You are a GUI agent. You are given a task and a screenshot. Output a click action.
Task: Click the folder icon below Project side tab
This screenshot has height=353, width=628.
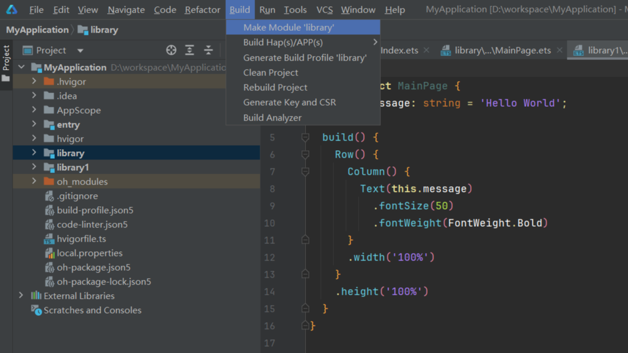6,78
